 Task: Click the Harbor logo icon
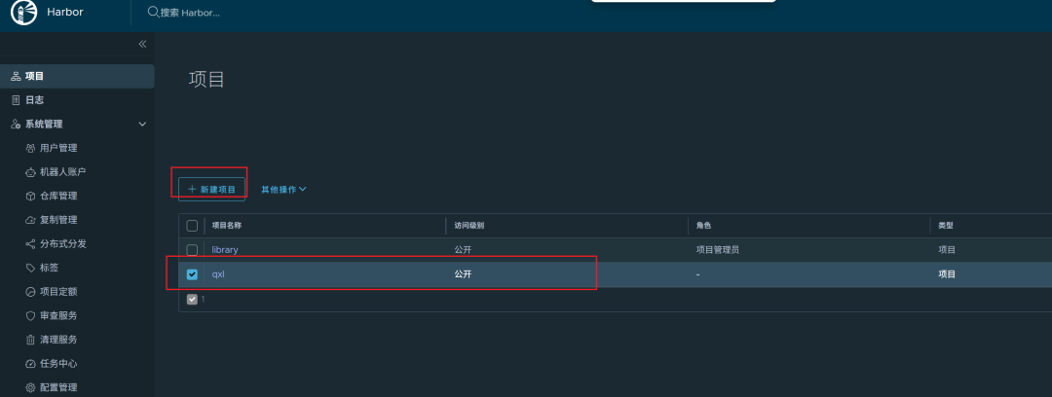(23, 13)
